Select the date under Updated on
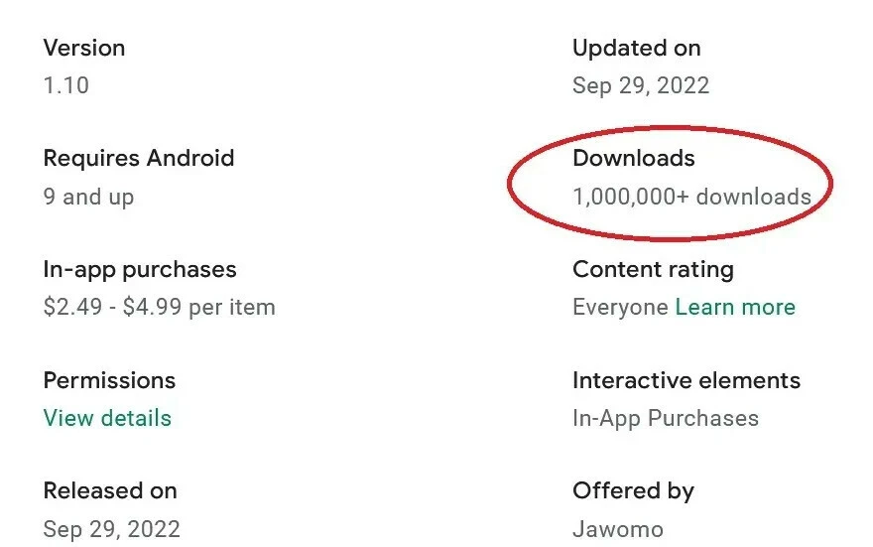873x547 pixels. click(641, 85)
